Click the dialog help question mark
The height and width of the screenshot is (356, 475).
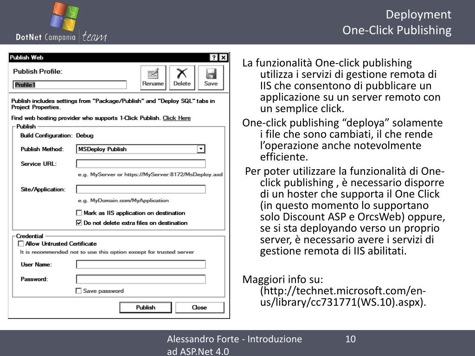(x=214, y=57)
